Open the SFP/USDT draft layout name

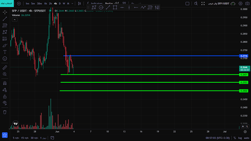[219, 4]
